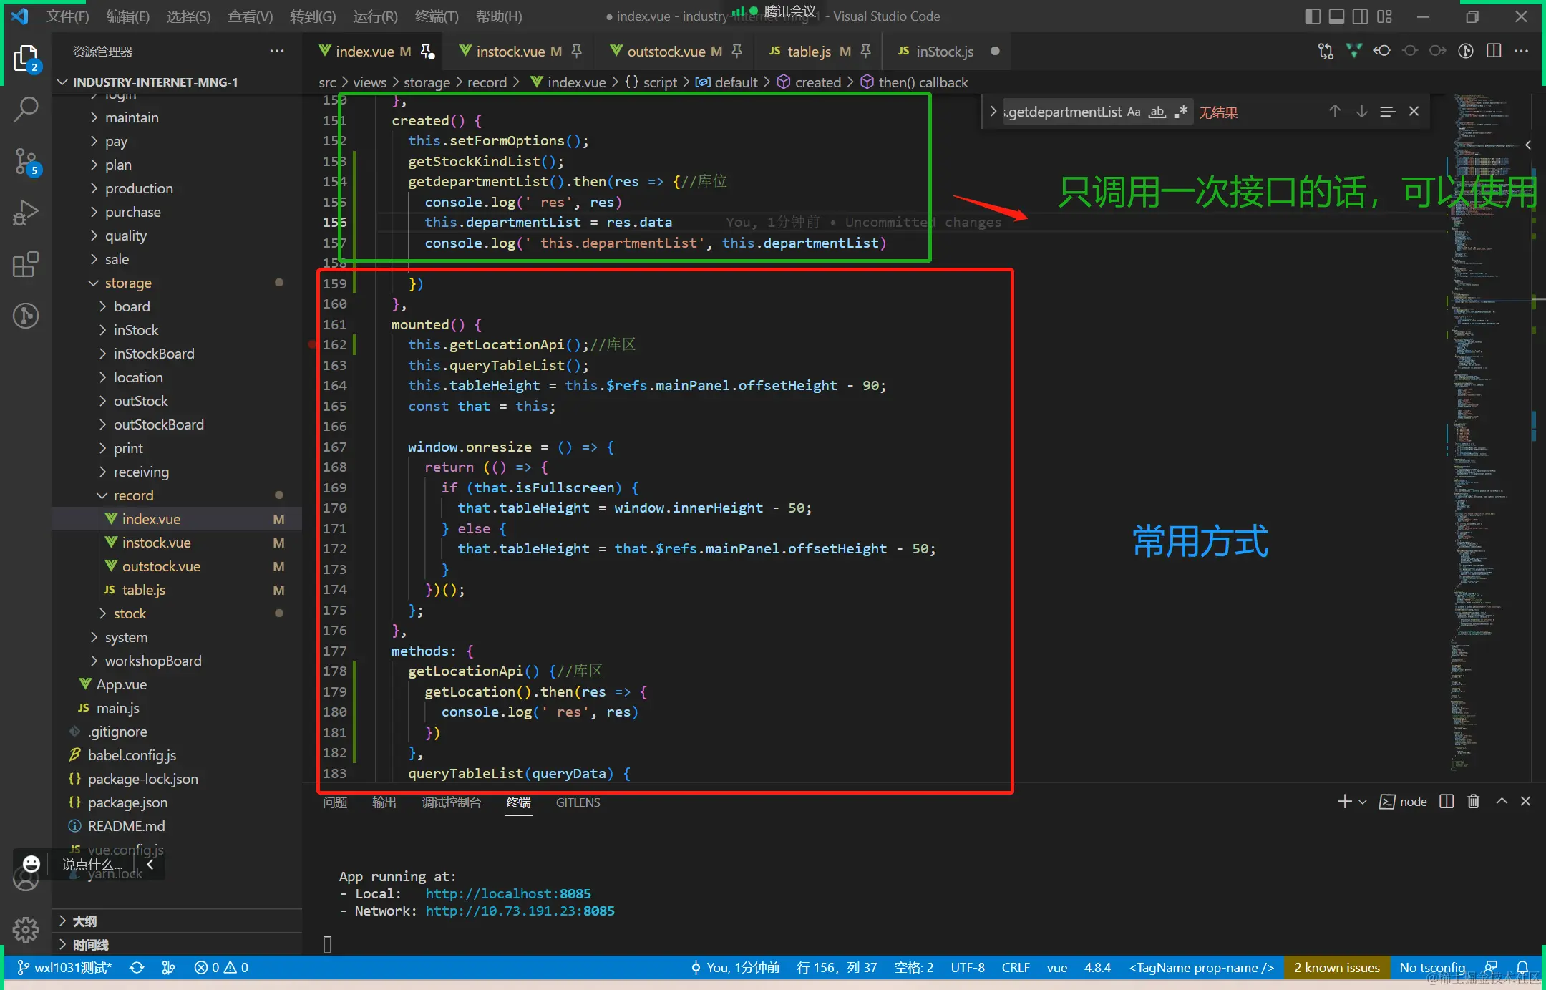
Task: Open Run and Debug view
Action: [26, 213]
